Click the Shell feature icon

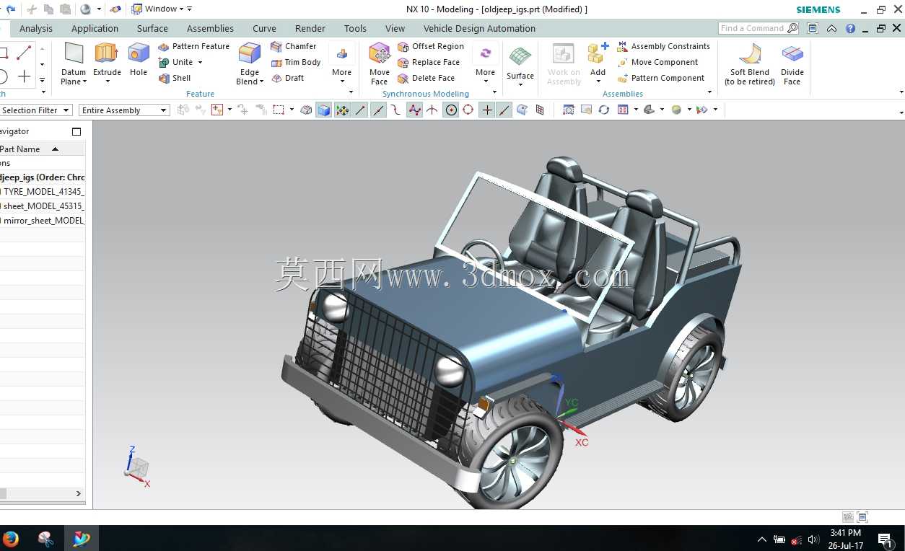point(164,78)
